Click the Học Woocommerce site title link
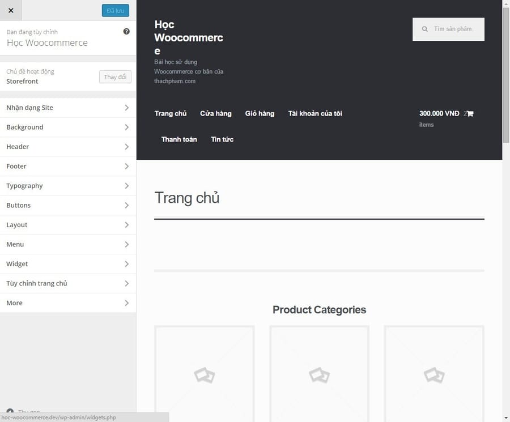The height and width of the screenshot is (422, 510). point(189,37)
